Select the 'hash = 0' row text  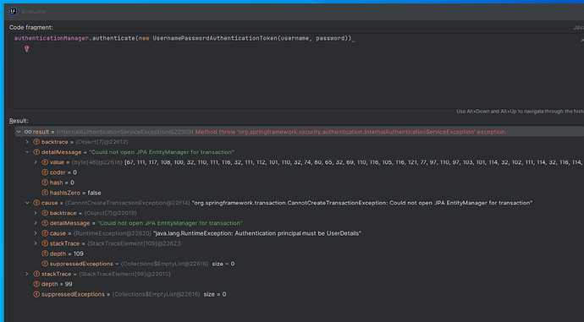tap(62, 183)
